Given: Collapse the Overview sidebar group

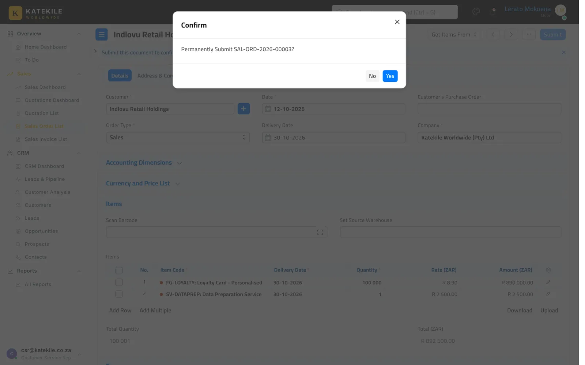Looking at the screenshot, I should 79,34.
